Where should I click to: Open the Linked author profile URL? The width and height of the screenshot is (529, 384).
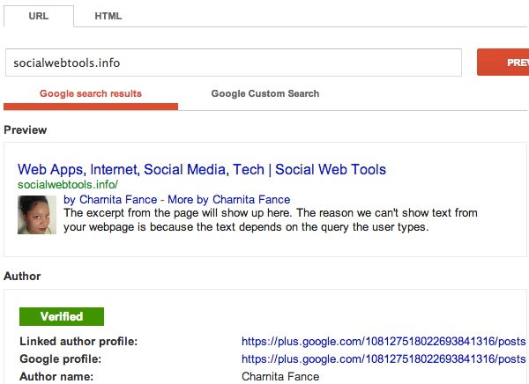[x=384, y=341]
